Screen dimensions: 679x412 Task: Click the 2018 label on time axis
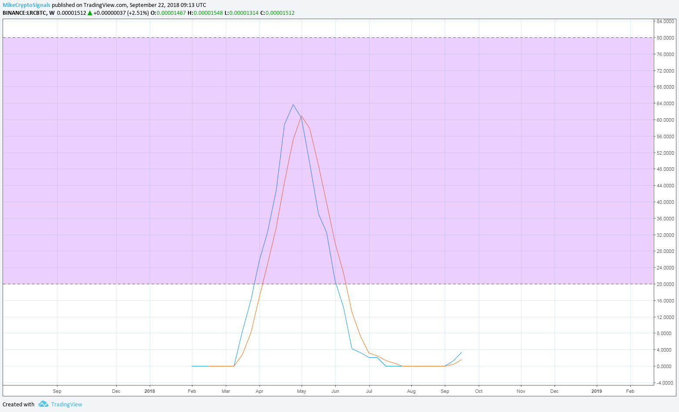149,391
